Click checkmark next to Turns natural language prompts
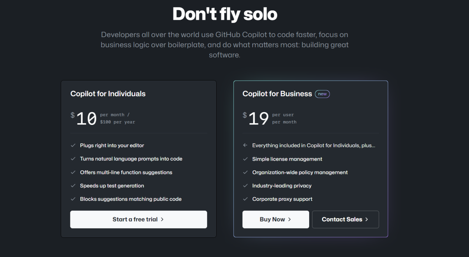The image size is (469, 257). coord(73,159)
